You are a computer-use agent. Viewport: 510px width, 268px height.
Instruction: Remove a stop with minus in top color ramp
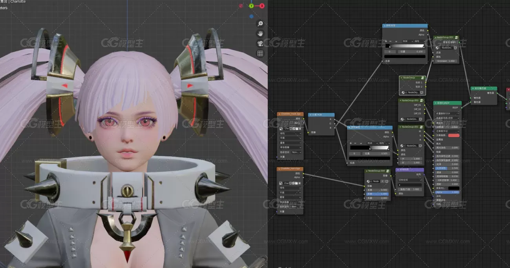coord(390,41)
